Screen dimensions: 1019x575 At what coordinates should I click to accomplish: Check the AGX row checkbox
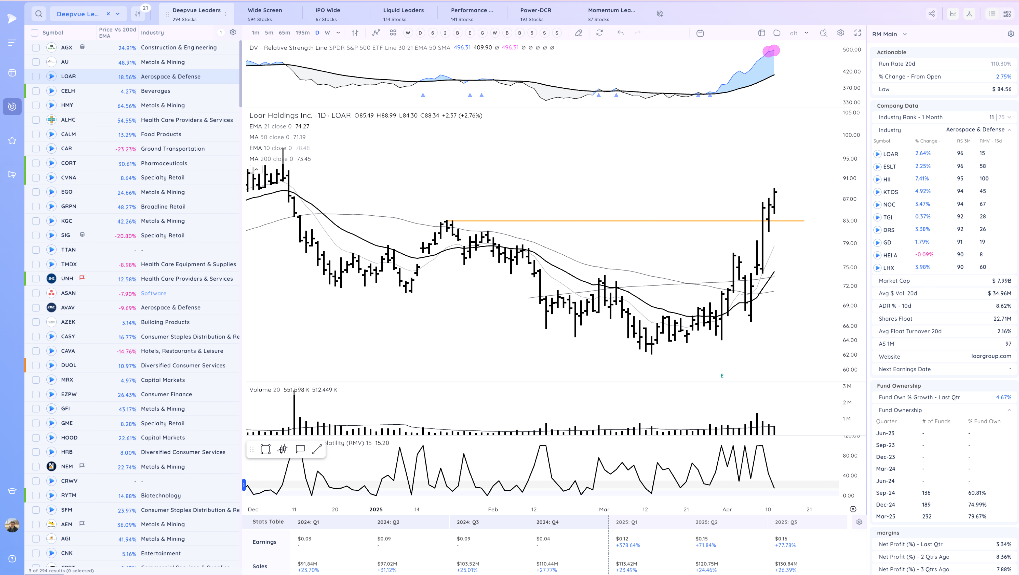click(x=36, y=47)
